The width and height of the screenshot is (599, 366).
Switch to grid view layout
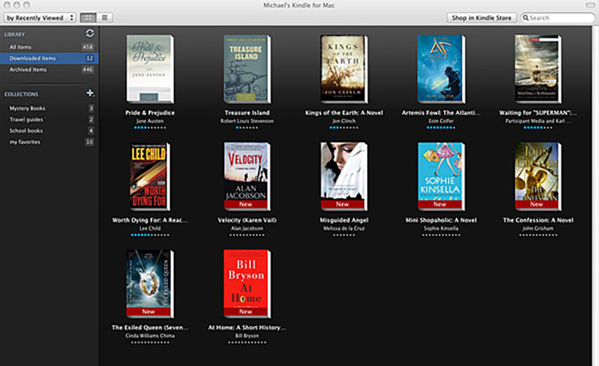click(88, 17)
